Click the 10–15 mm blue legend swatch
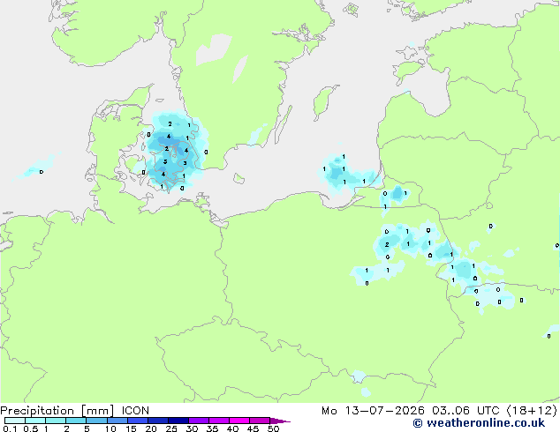The image size is (560, 432). point(117,421)
